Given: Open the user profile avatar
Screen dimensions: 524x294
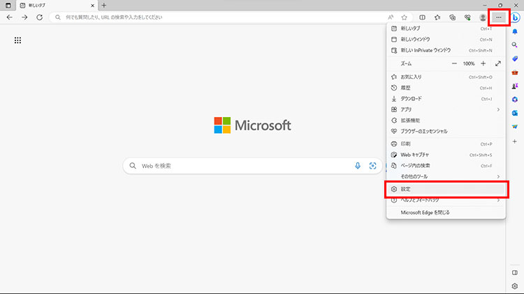Looking at the screenshot, I should point(483,17).
